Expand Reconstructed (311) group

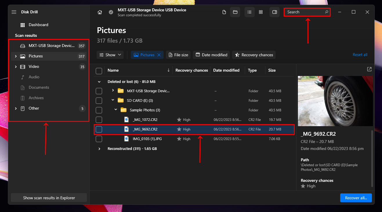pyautogui.click(x=99, y=149)
